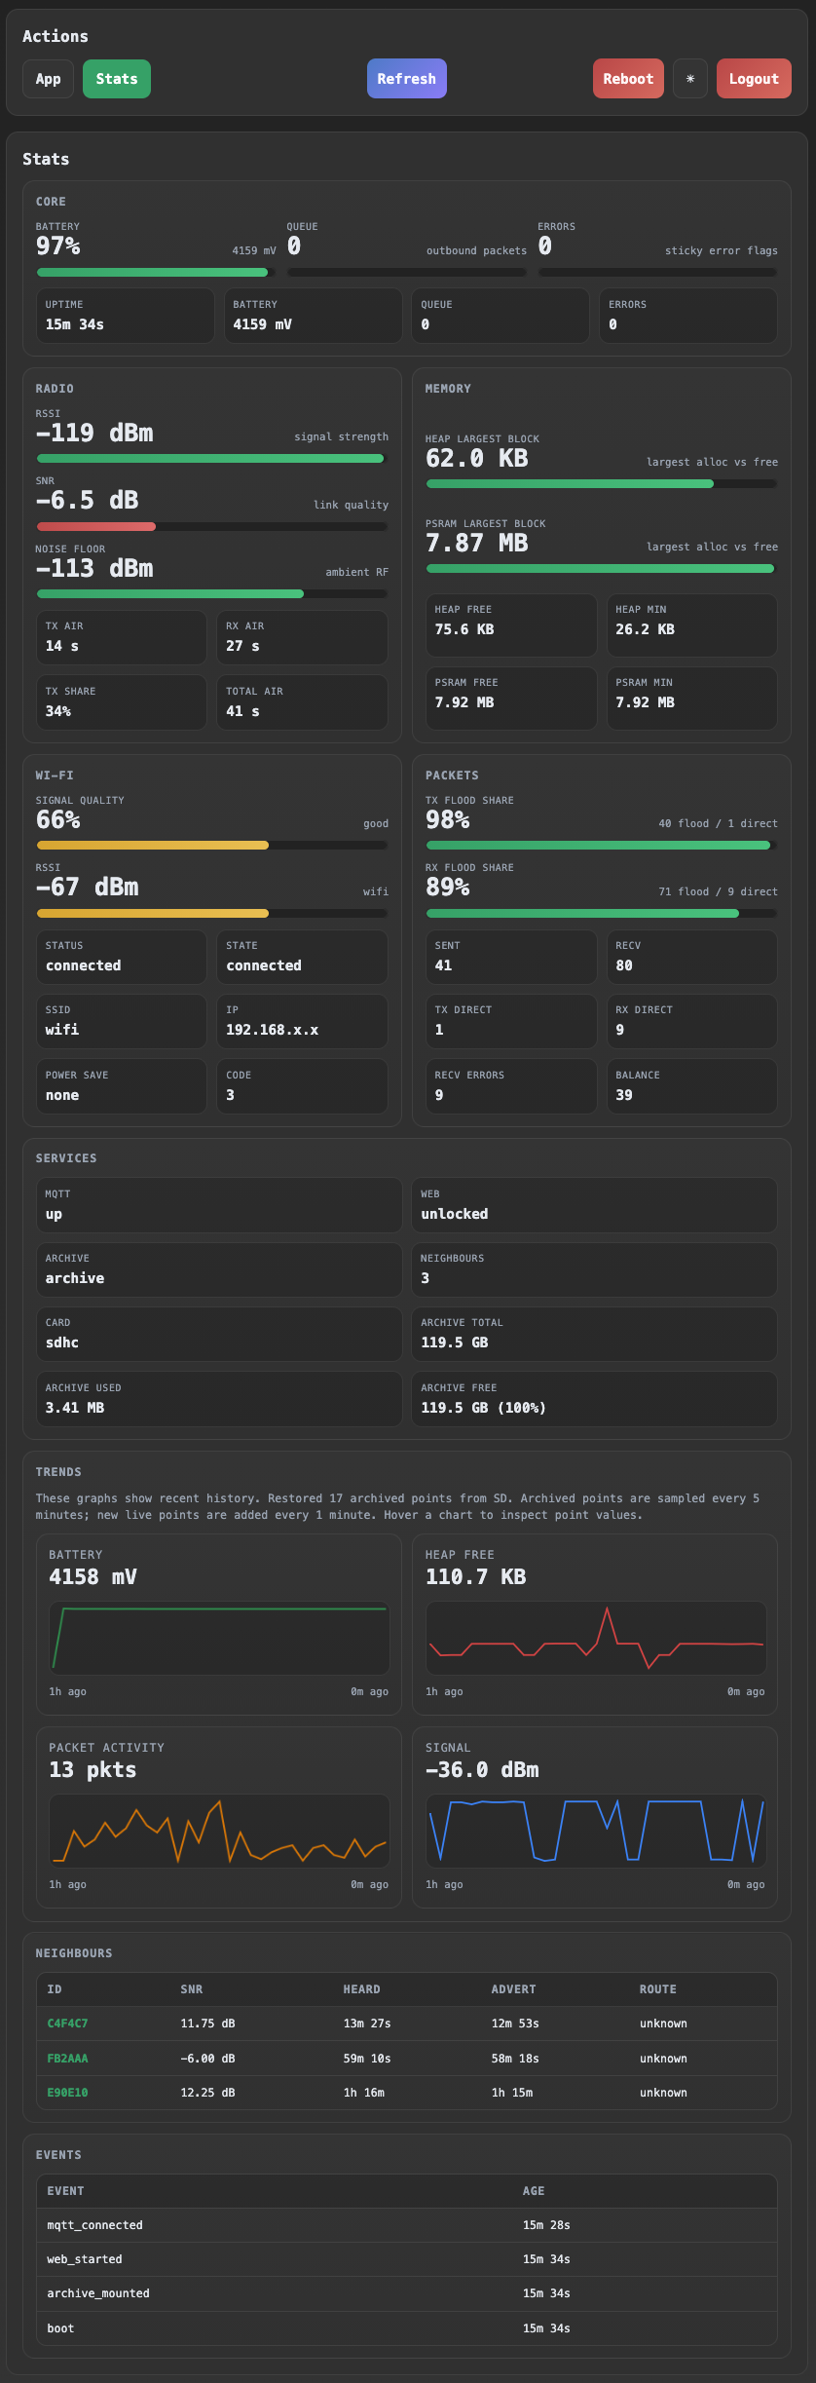816x2383 pixels.
Task: Select the MQTT up service tile
Action: pos(219,1204)
